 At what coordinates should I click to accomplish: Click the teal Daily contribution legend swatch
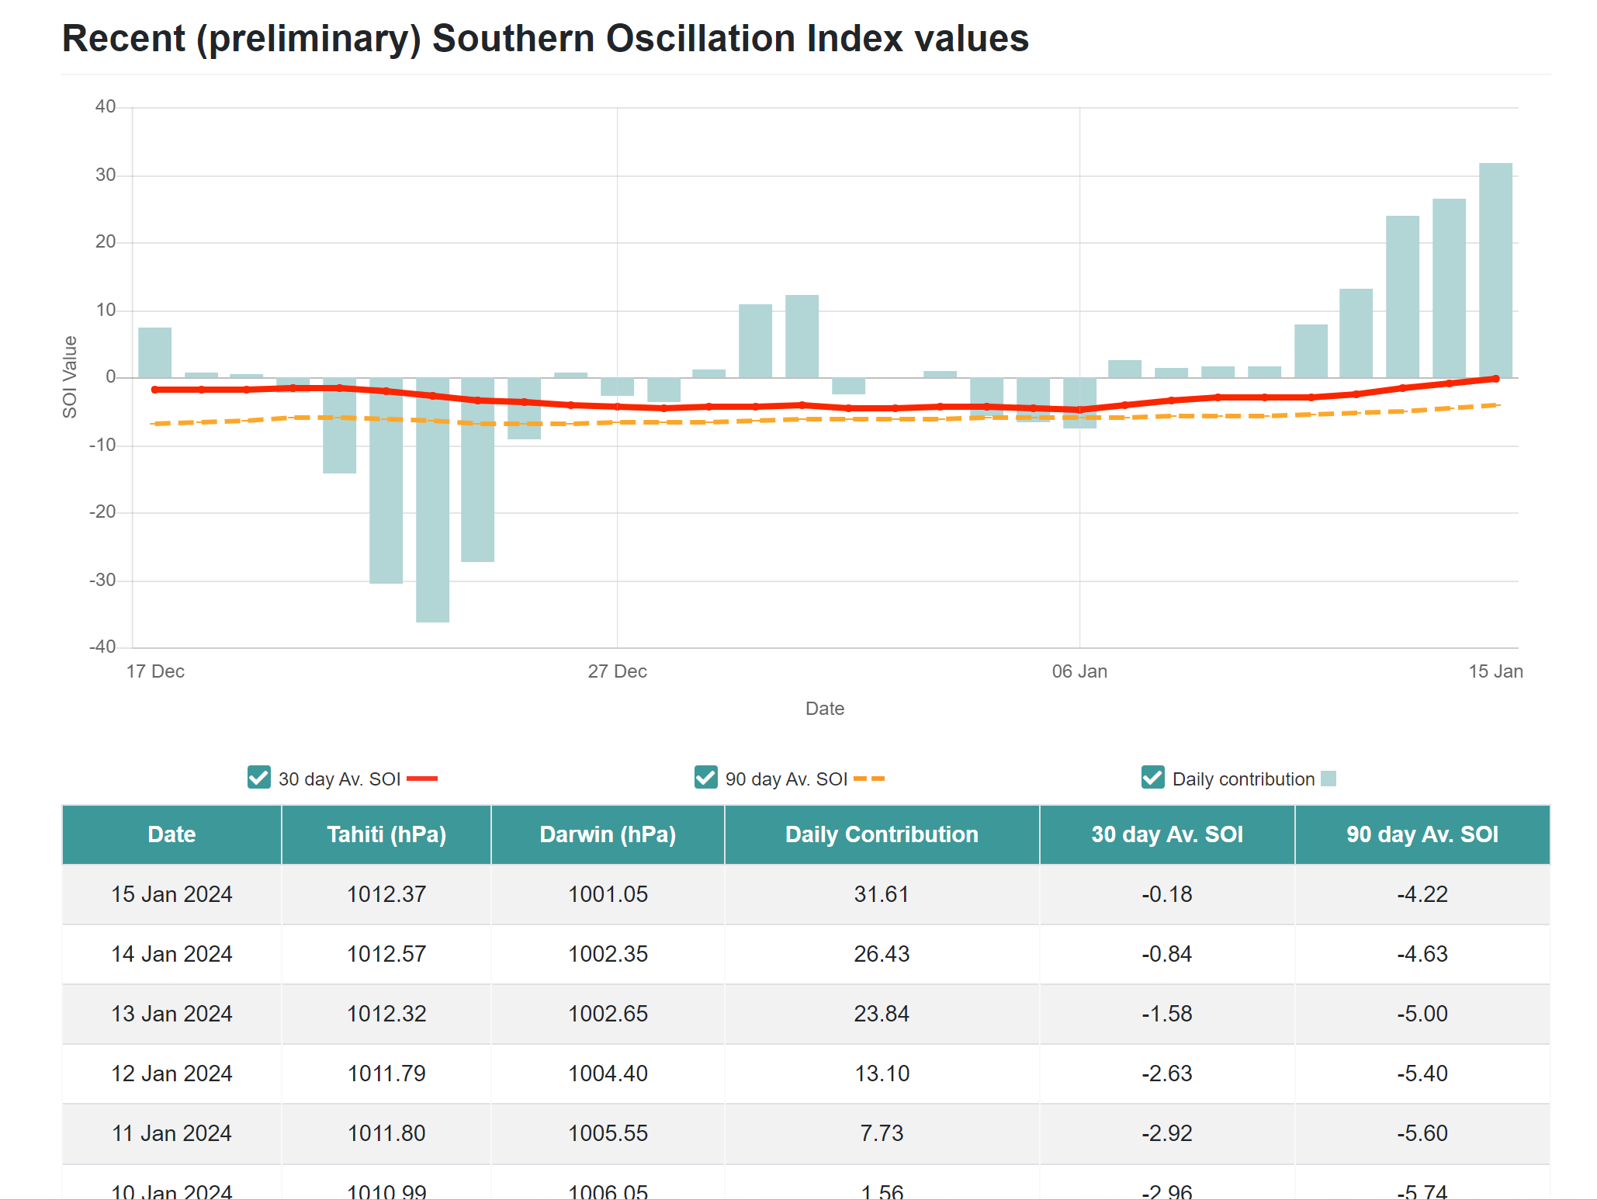(1329, 779)
